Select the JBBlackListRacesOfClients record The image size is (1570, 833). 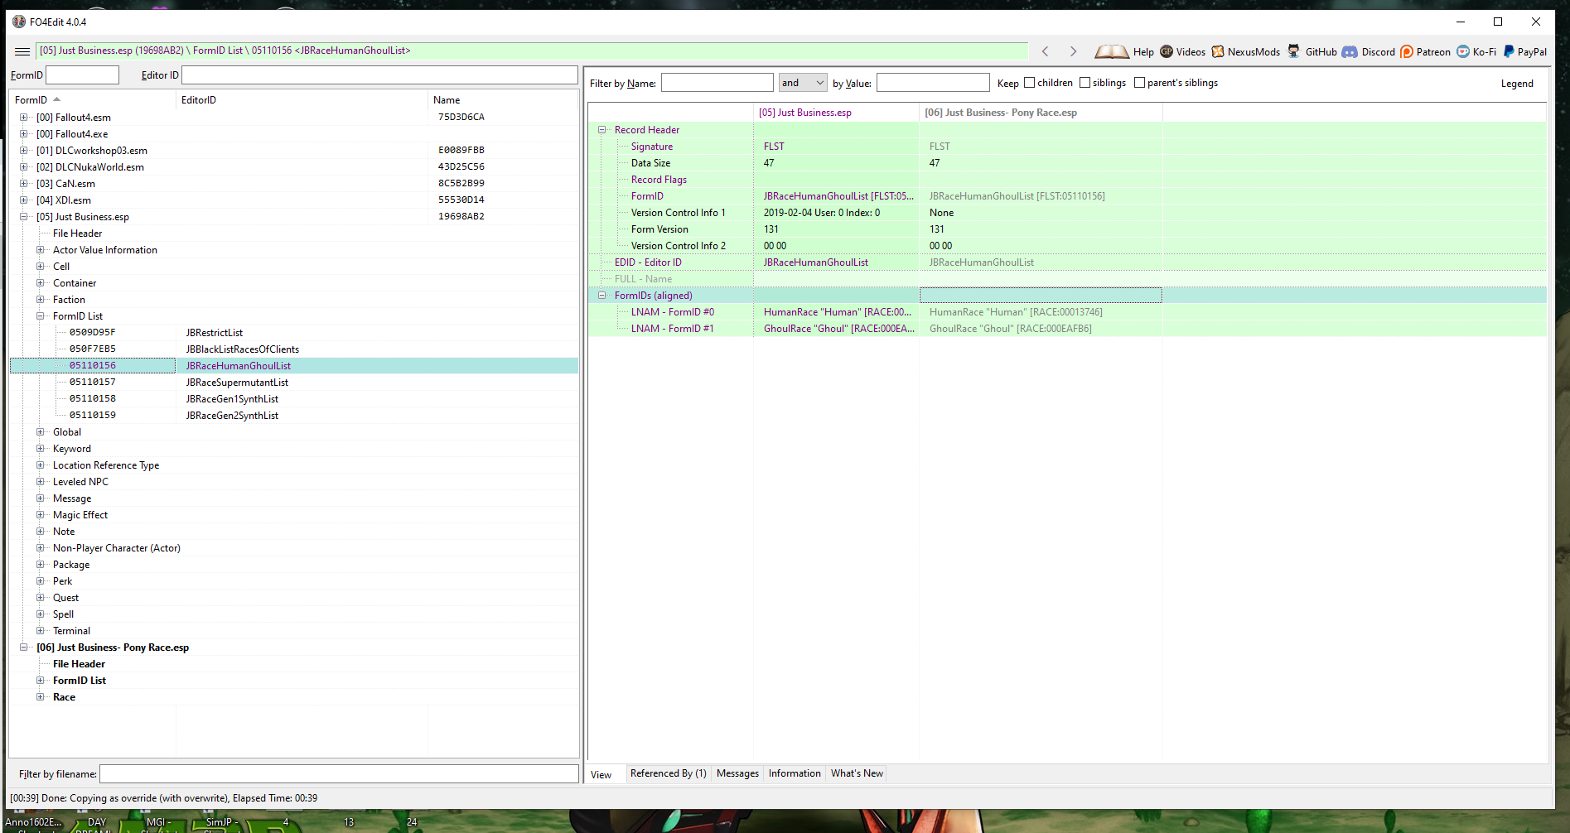242,349
